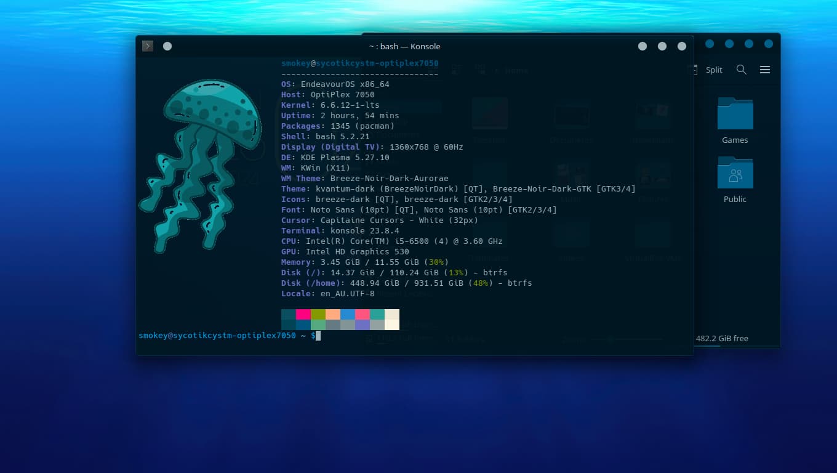Click the purple terminal color block
Viewport: 837px width, 473px height.
click(x=362, y=325)
